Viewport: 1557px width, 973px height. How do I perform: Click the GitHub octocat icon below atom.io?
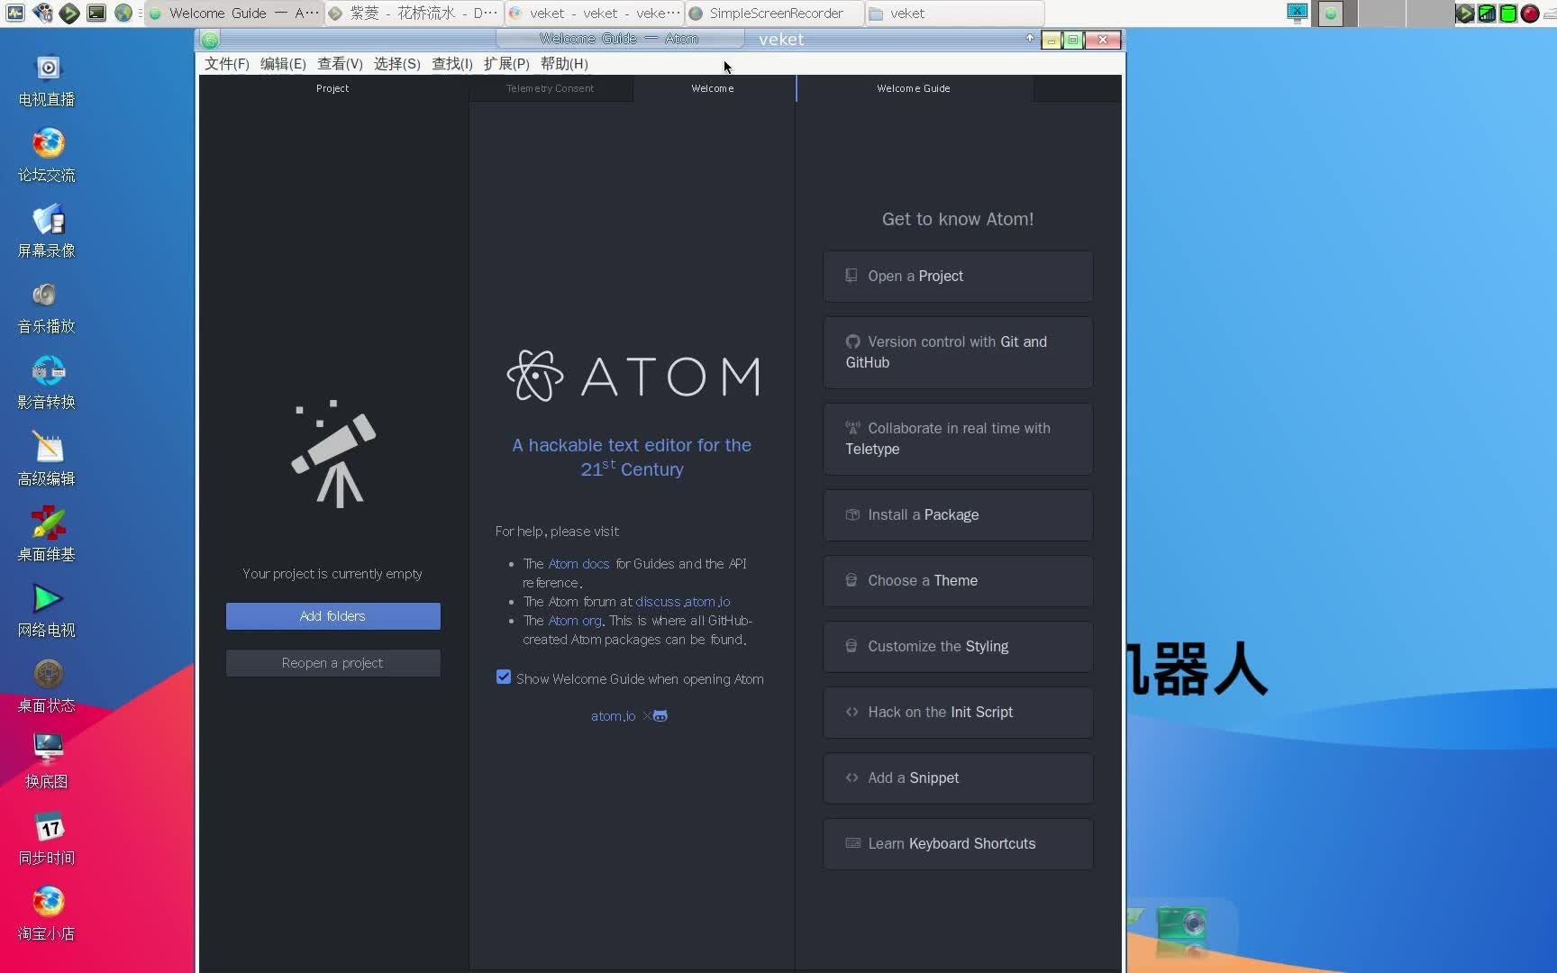[x=660, y=716]
